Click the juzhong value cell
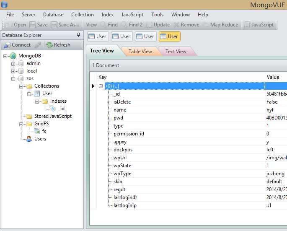This screenshot has height=231, width=287. 275,174
